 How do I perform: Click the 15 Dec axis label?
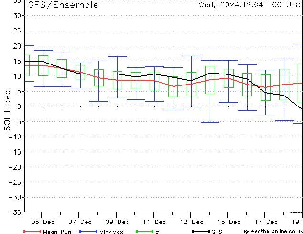click(229, 222)
